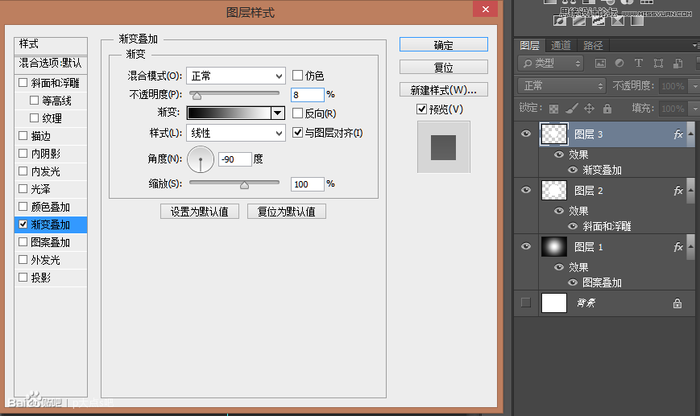700x416 pixels.
Task: Hide 图层 2 using its eye icon
Action: pos(527,191)
